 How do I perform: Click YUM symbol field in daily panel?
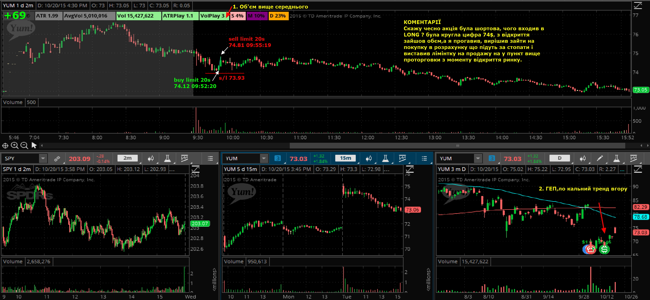(455, 158)
